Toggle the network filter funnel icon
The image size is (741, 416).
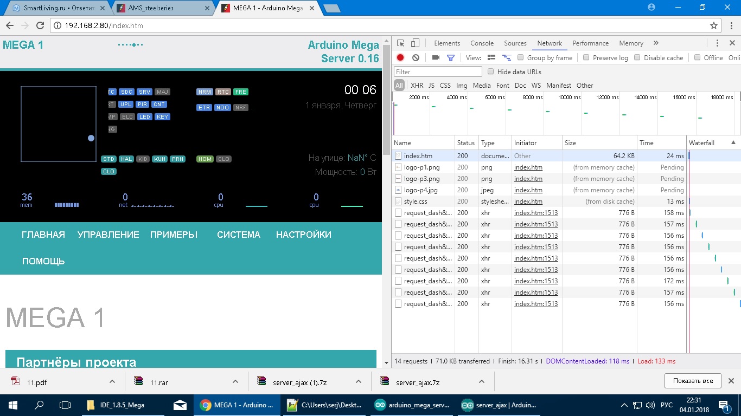click(450, 57)
